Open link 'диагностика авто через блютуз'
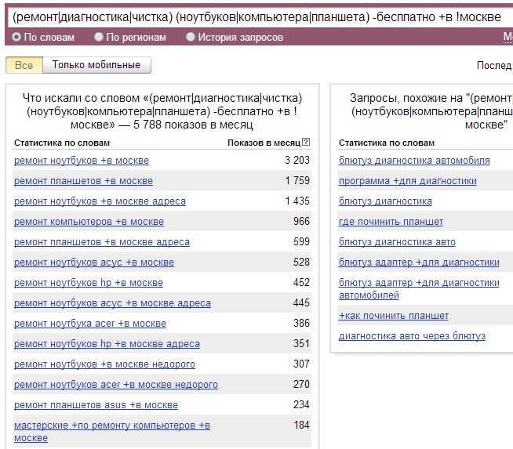 pos(412,336)
